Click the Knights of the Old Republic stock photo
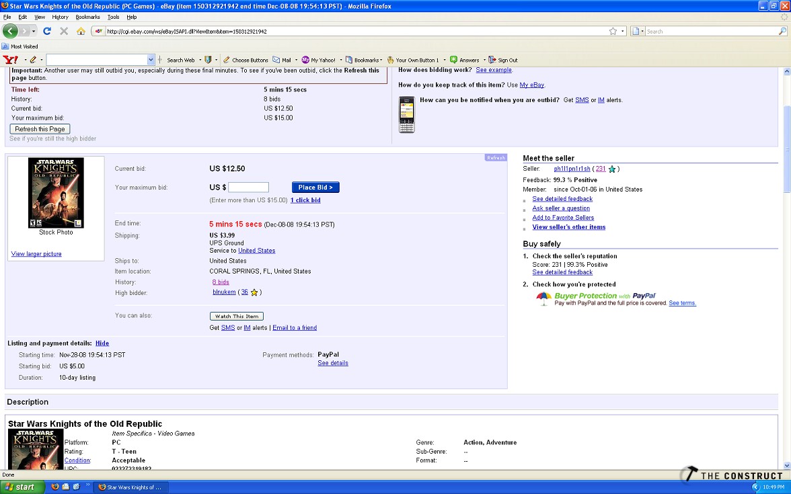This screenshot has width=791, height=494. point(56,192)
